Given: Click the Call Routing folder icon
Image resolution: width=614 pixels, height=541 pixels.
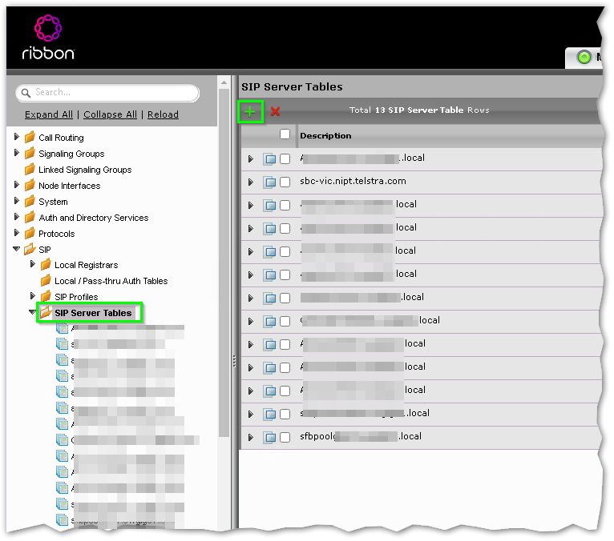Looking at the screenshot, I should [x=30, y=137].
